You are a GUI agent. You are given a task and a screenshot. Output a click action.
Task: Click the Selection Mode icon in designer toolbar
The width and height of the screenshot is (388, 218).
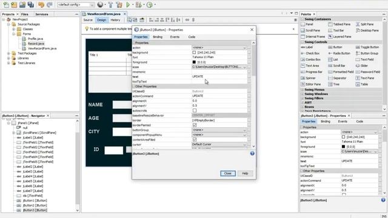click(x=129, y=20)
